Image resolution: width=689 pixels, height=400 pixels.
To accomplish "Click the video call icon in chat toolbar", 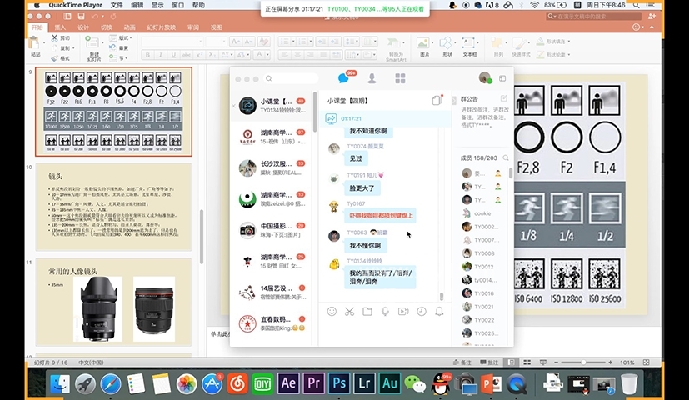I will [403, 312].
